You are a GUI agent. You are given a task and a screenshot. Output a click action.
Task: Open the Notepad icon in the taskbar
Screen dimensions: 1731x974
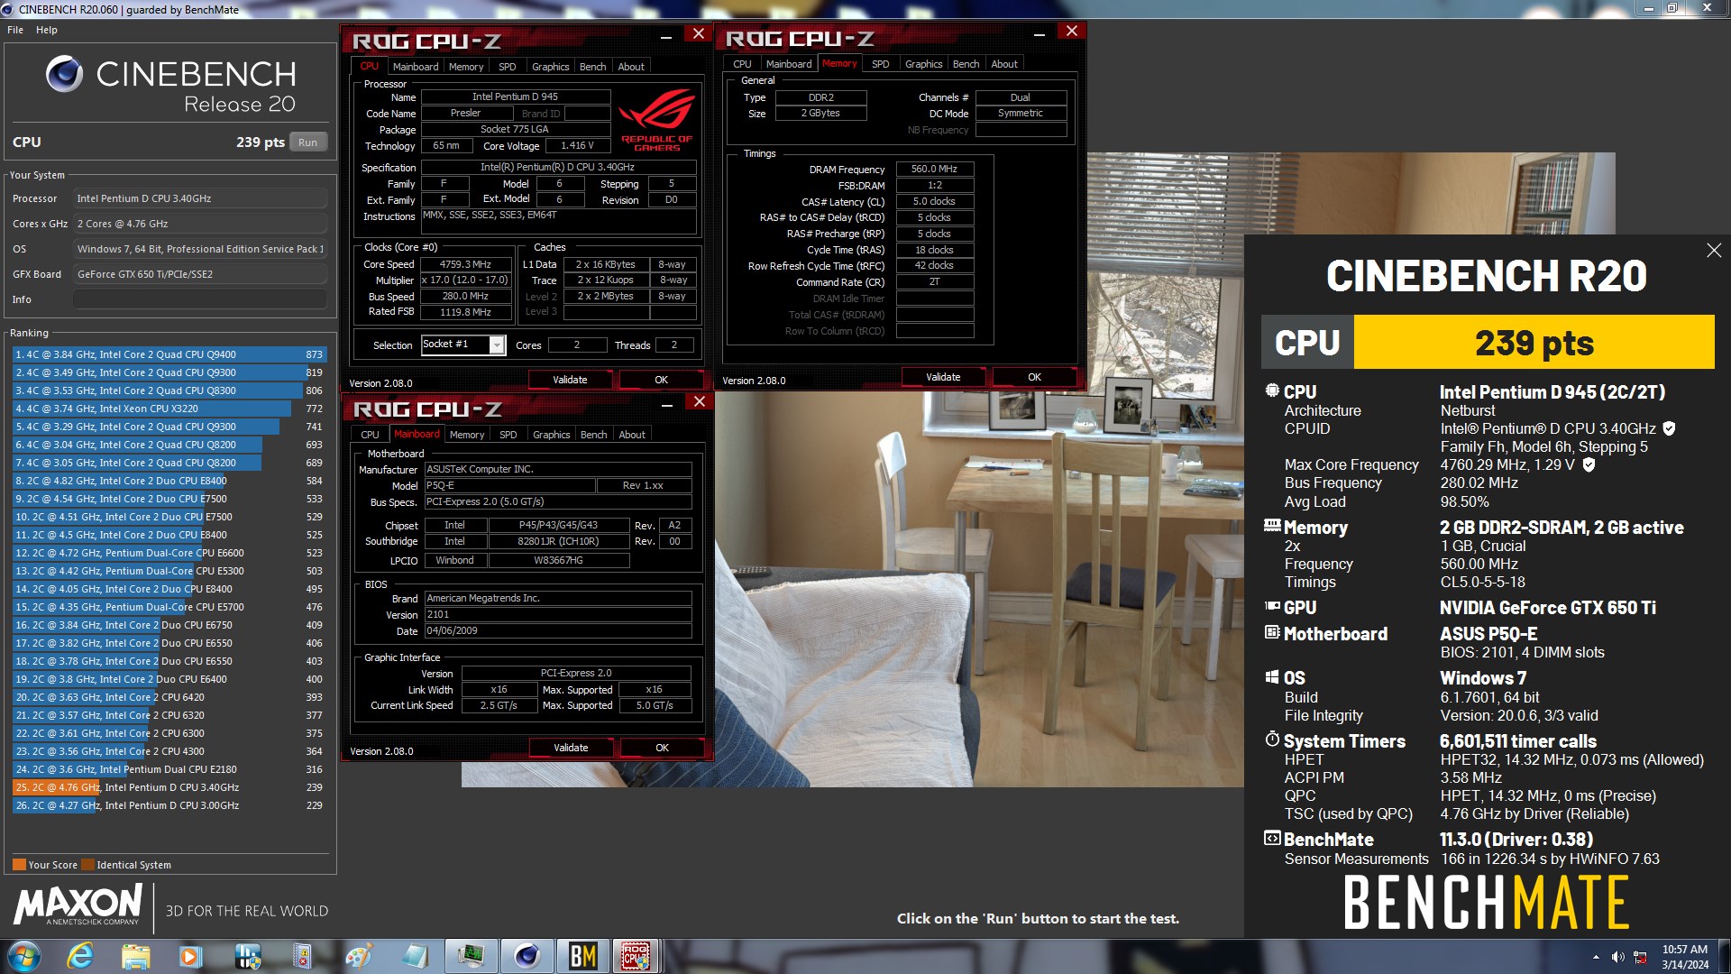pyautogui.click(x=414, y=956)
